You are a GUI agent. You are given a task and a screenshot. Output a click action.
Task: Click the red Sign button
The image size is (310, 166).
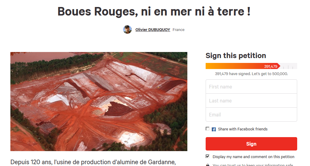pyautogui.click(x=251, y=144)
